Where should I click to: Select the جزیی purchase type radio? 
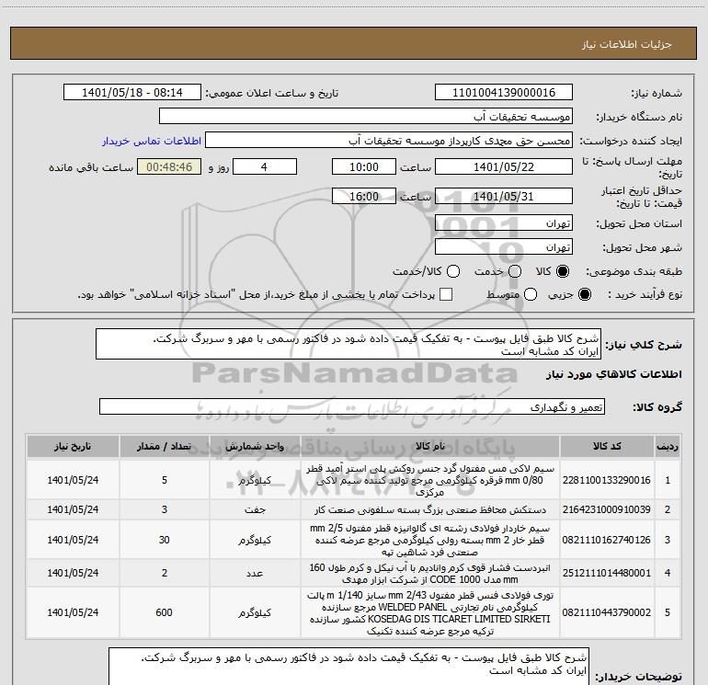pyautogui.click(x=584, y=294)
